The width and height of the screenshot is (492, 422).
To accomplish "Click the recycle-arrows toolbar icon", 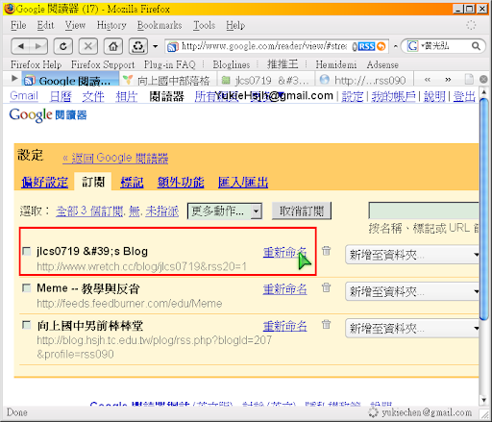I will pyautogui.click(x=138, y=46).
